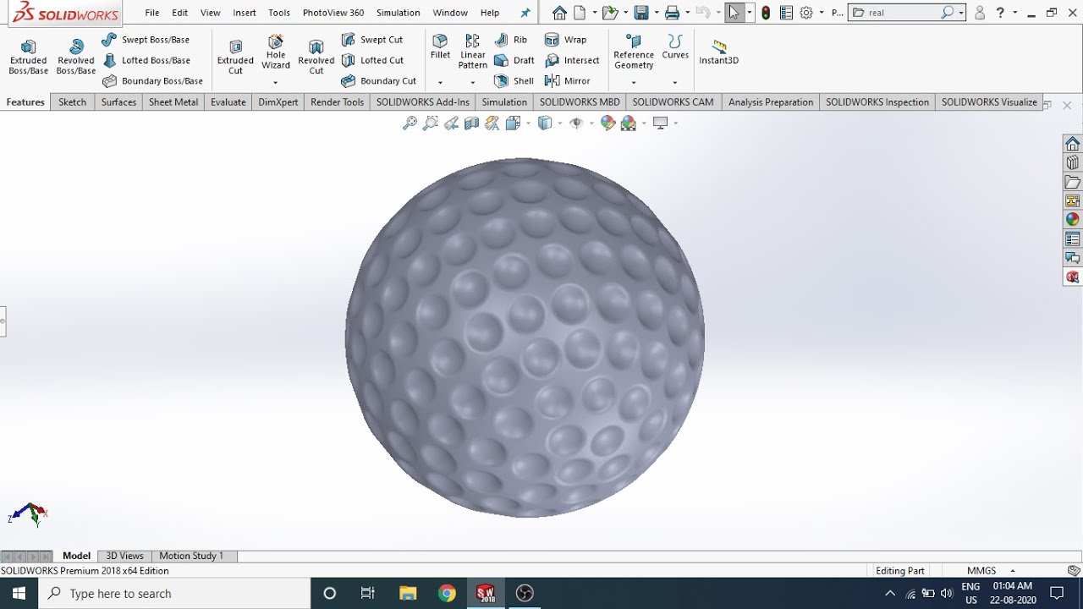This screenshot has width=1083, height=609.
Task: Choose Lofted Boss/Base feature
Action: click(x=146, y=60)
